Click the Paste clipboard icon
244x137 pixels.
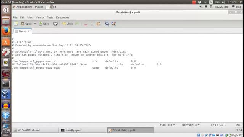click(99, 24)
